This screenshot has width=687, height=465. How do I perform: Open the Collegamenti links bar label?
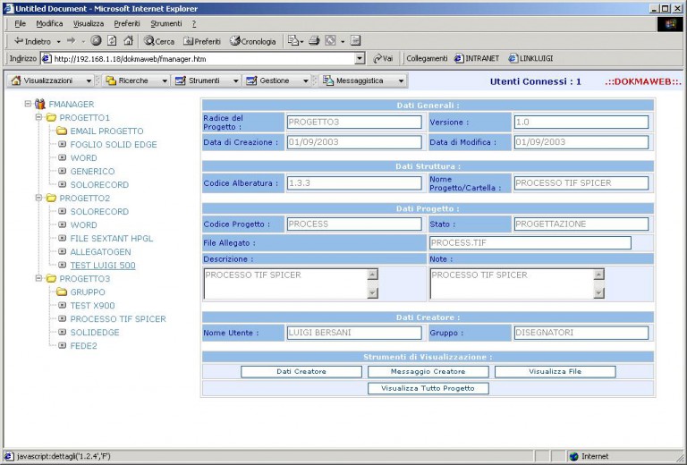point(427,58)
